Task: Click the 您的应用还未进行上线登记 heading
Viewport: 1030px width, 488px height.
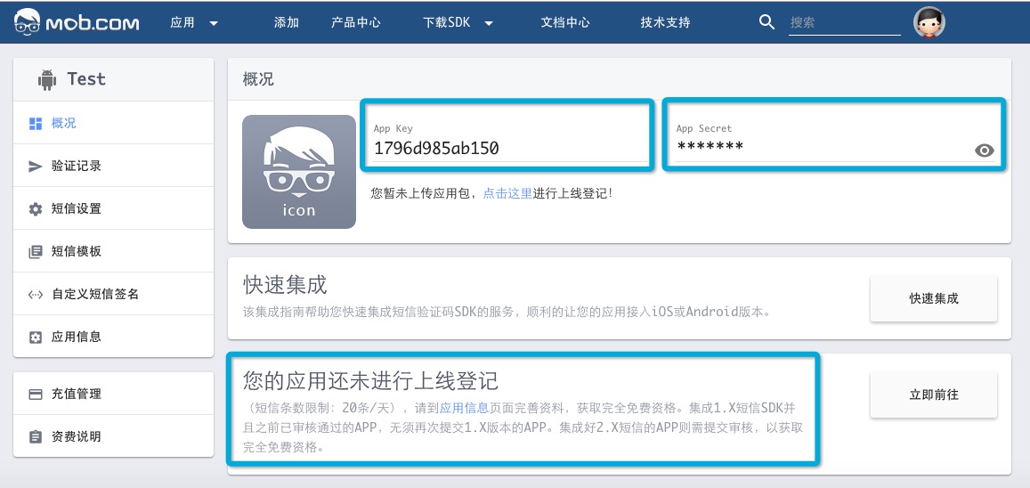Action: [371, 380]
